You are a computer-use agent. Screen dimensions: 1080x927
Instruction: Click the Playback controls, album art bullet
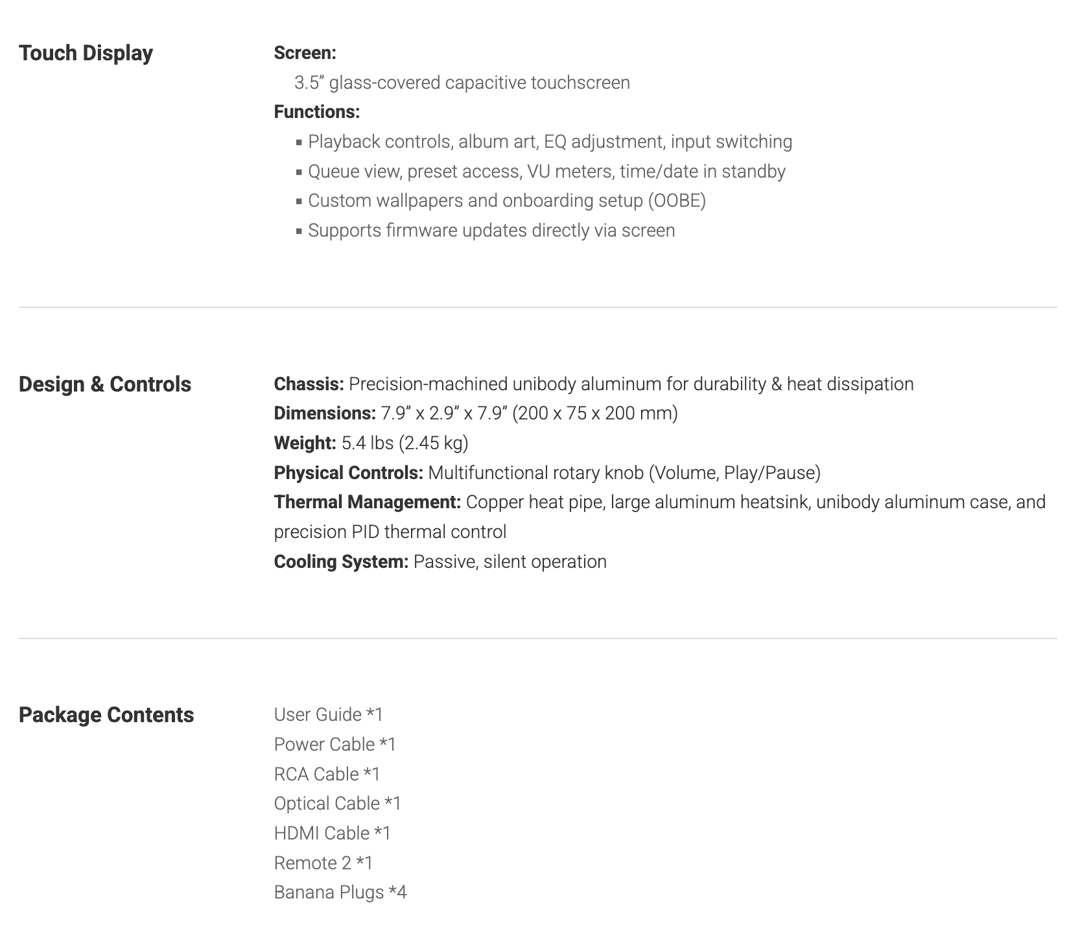click(x=550, y=142)
